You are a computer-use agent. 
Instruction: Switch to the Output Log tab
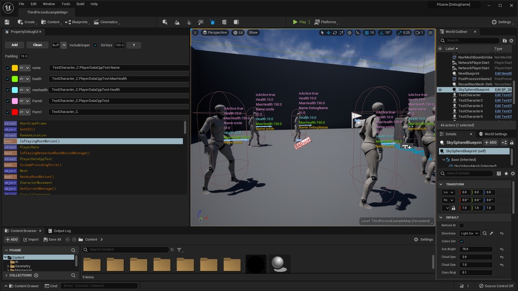coord(58,231)
